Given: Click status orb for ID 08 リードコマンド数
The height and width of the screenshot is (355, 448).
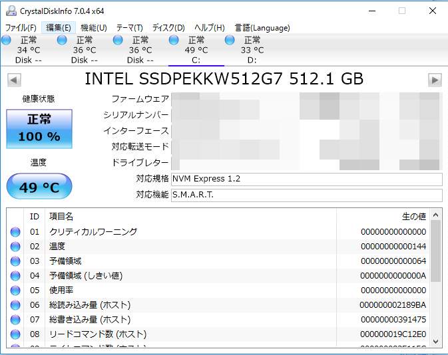Looking at the screenshot, I should click(15, 334).
